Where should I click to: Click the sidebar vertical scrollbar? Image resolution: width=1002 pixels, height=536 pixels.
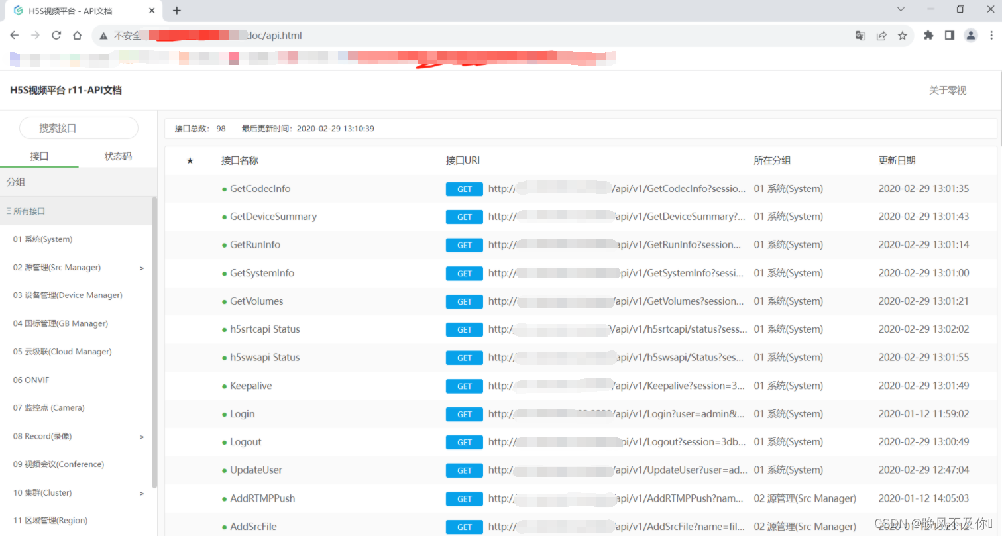point(154,342)
